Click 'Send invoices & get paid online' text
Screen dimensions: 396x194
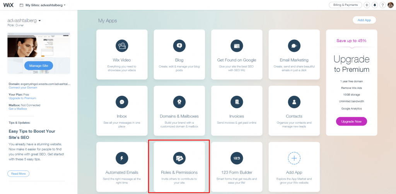[237, 123]
